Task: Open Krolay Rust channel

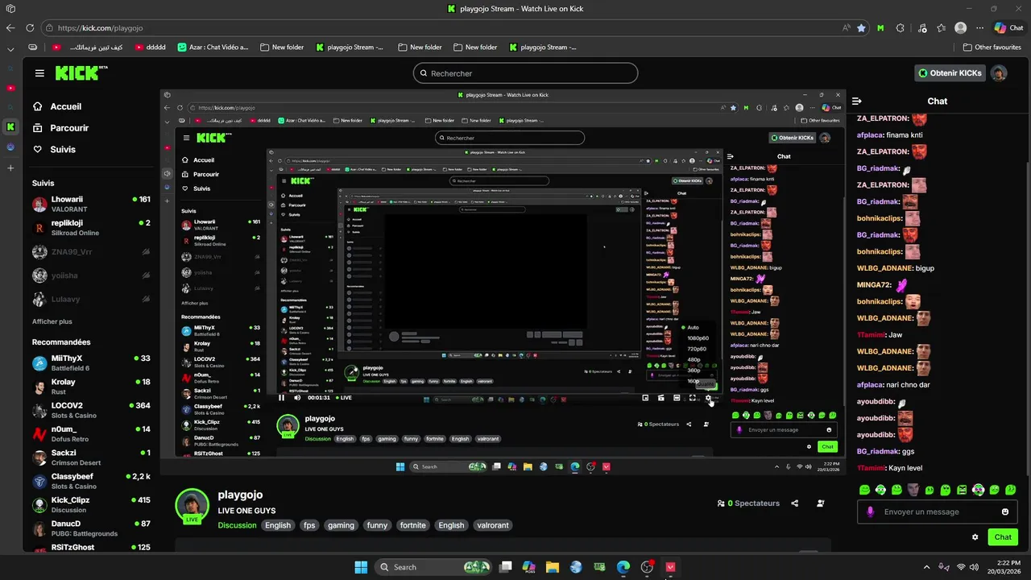Action: coord(91,387)
